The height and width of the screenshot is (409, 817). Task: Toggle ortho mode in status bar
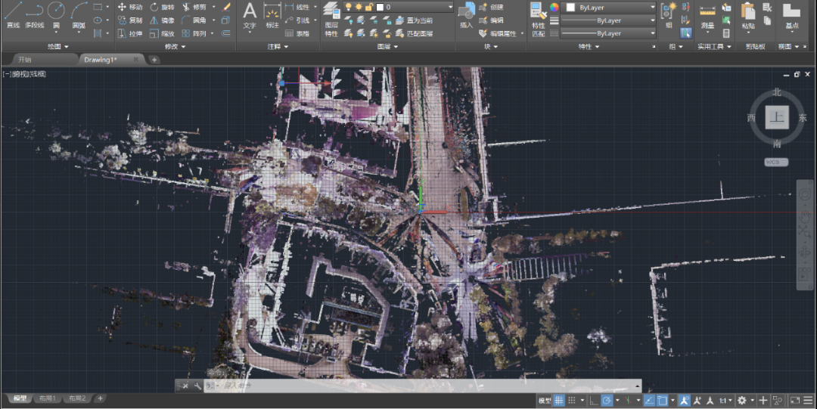pyautogui.click(x=594, y=400)
